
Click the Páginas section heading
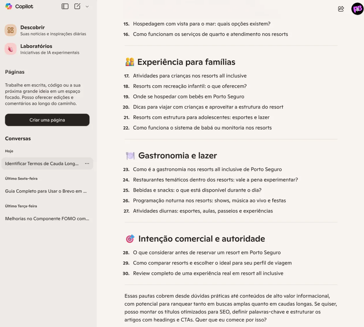(15, 72)
